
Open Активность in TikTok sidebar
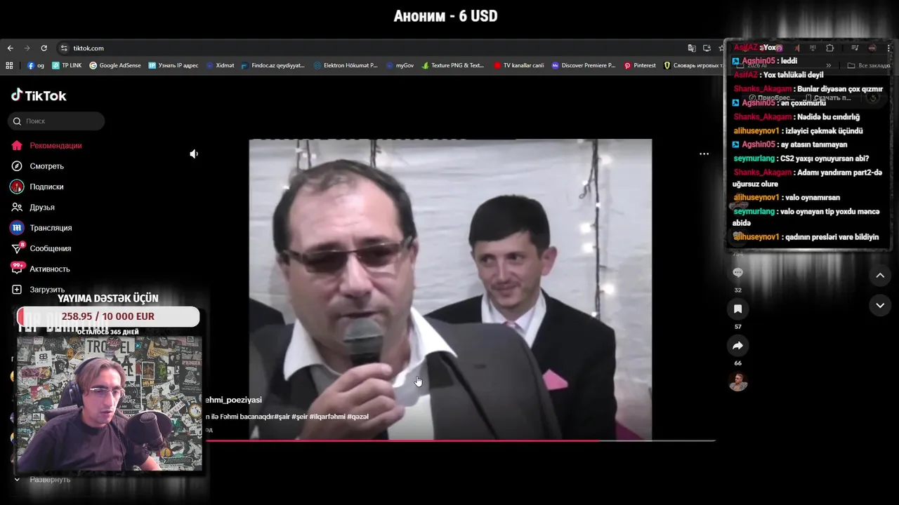pyautogui.click(x=50, y=269)
